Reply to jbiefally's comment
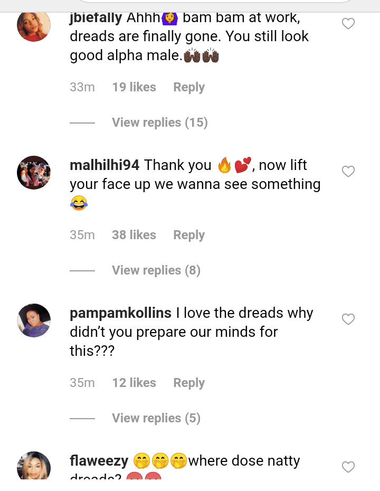The image size is (380, 491). click(188, 87)
